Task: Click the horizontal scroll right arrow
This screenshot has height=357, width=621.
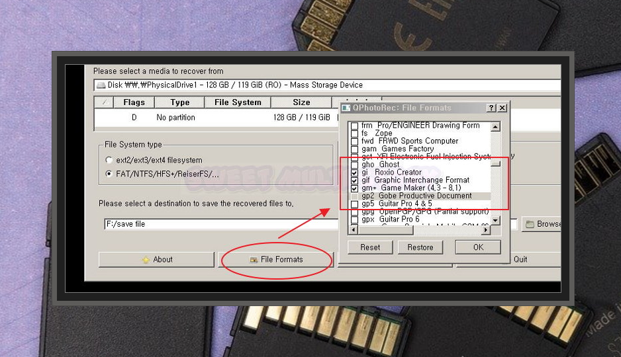Action: coord(485,229)
